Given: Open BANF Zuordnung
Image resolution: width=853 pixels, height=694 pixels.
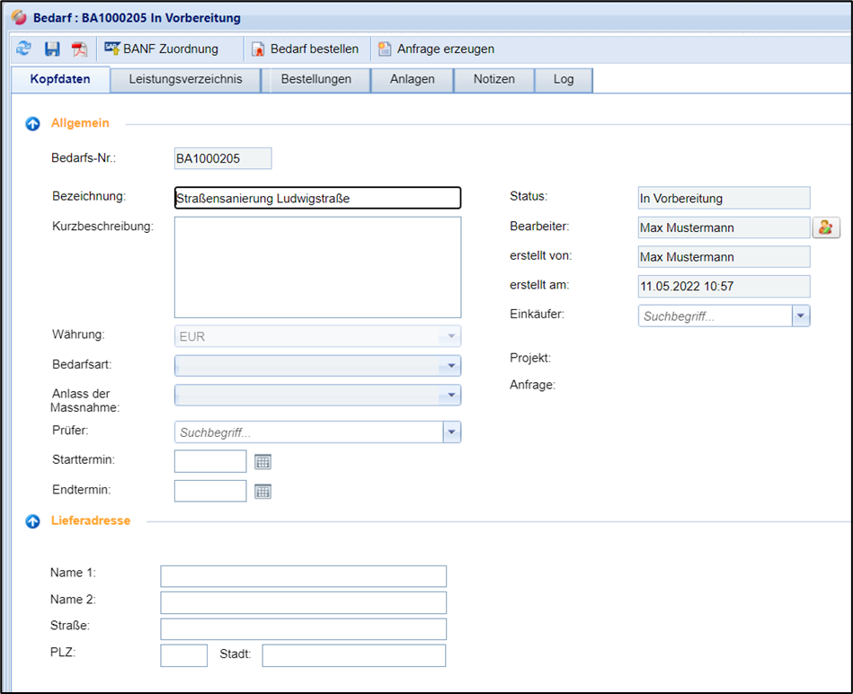Looking at the screenshot, I should 162,49.
